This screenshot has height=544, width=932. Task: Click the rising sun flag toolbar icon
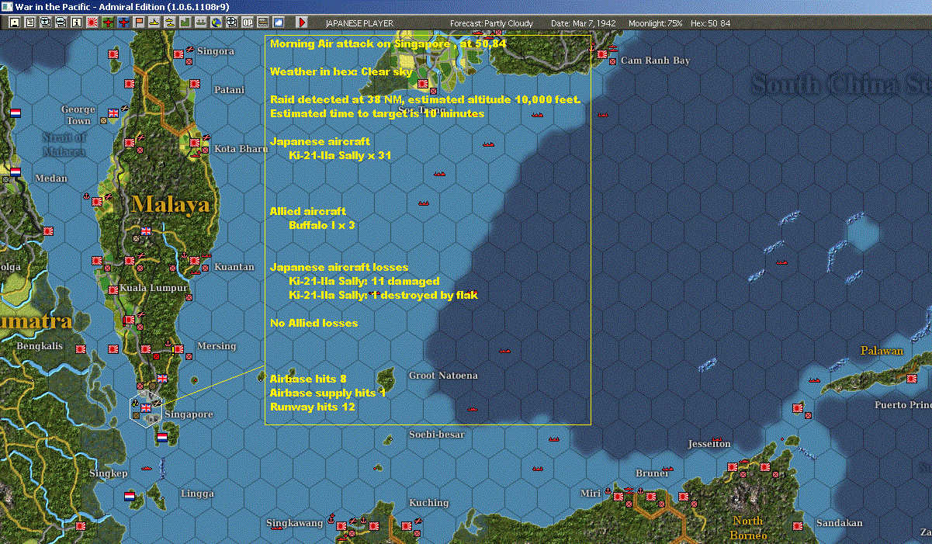[x=92, y=23]
